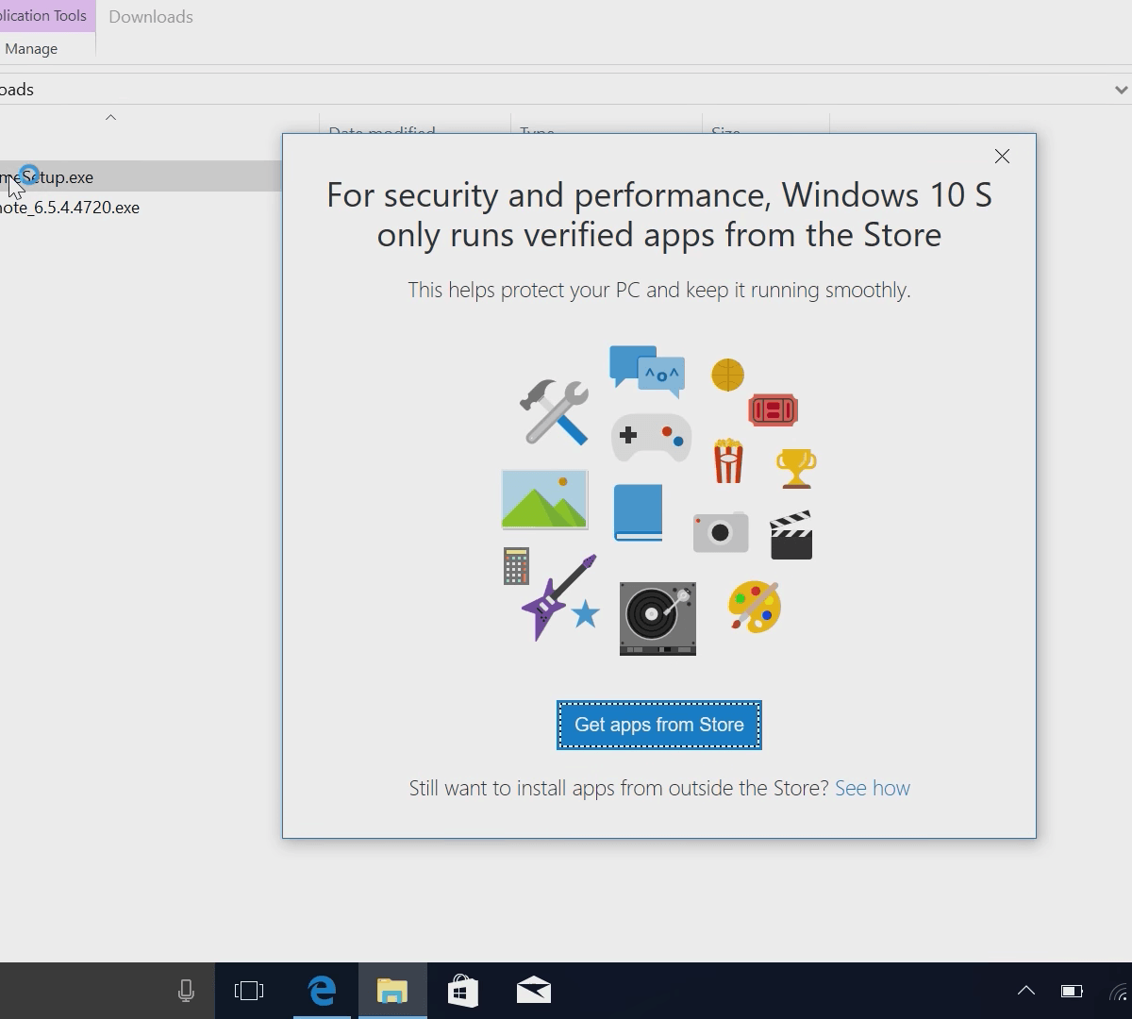Click the sort arrow above the Name column
Viewport: 1132px width, 1019px height.
click(110, 118)
